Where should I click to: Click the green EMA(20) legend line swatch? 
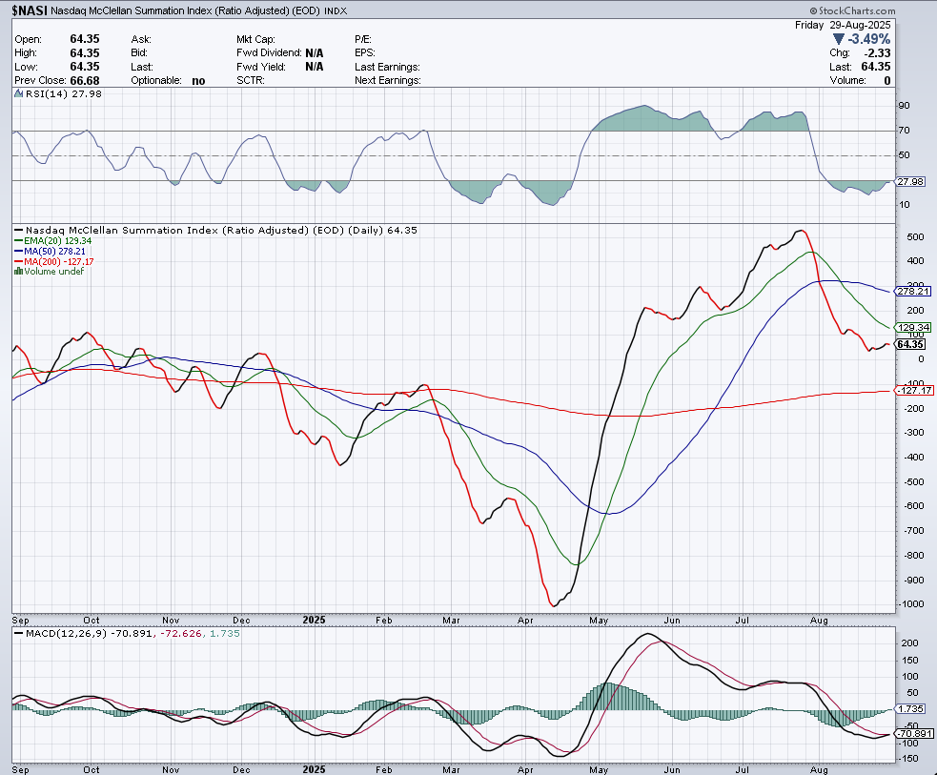18,241
